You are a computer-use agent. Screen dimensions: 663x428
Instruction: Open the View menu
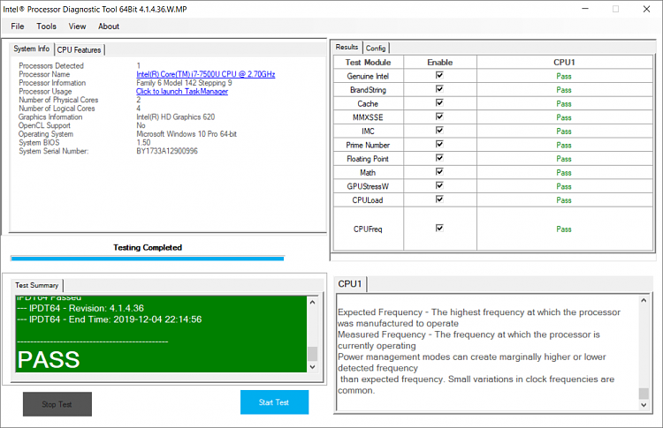78,26
